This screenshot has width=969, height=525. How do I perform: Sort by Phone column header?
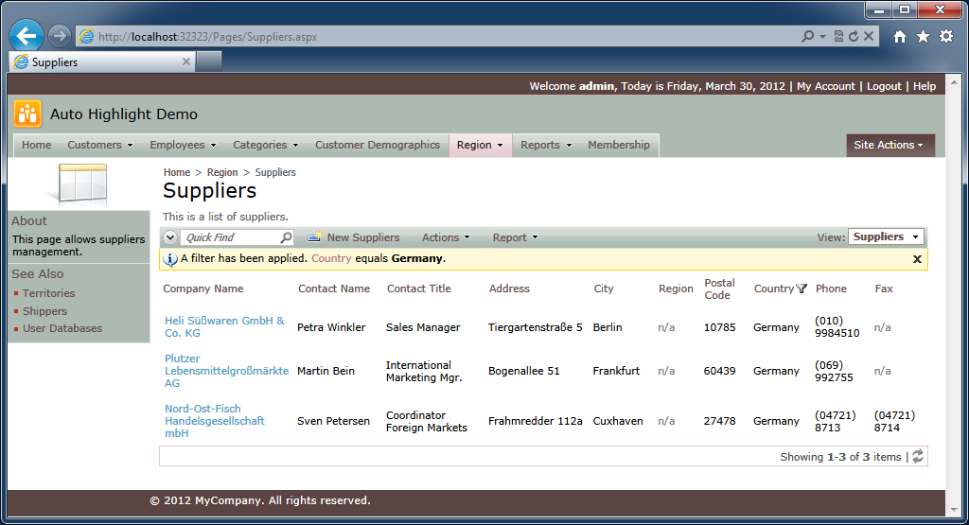(x=831, y=289)
